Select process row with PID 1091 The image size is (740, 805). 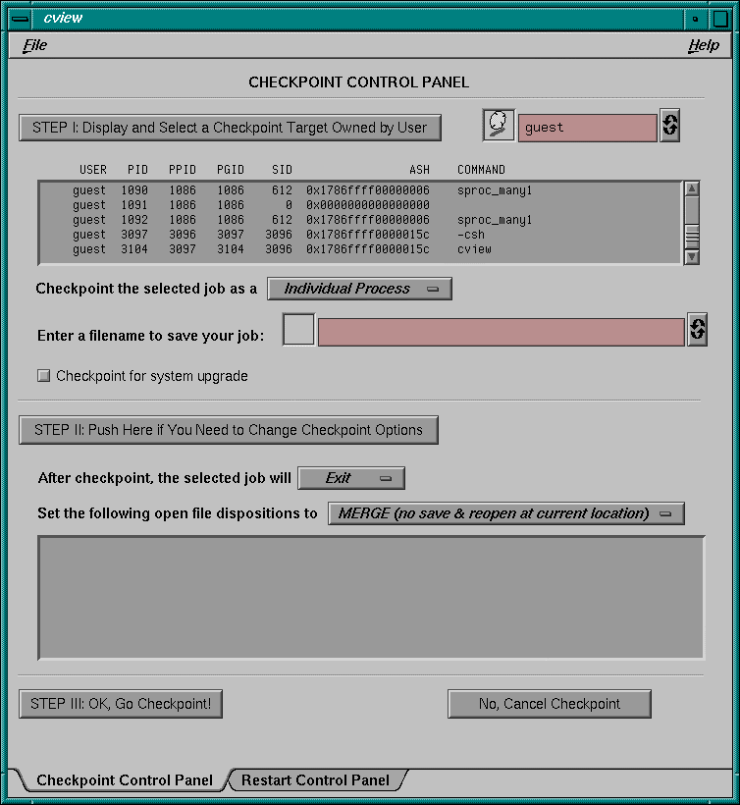tap(360, 205)
